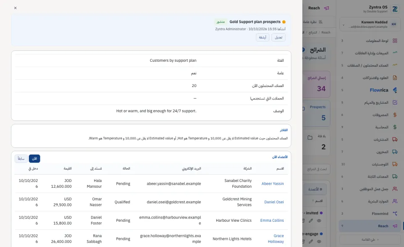The image size is (404, 247).
Task: Open العملاء المحتملون / الصفقات sidebar icon
Action: 395,66
